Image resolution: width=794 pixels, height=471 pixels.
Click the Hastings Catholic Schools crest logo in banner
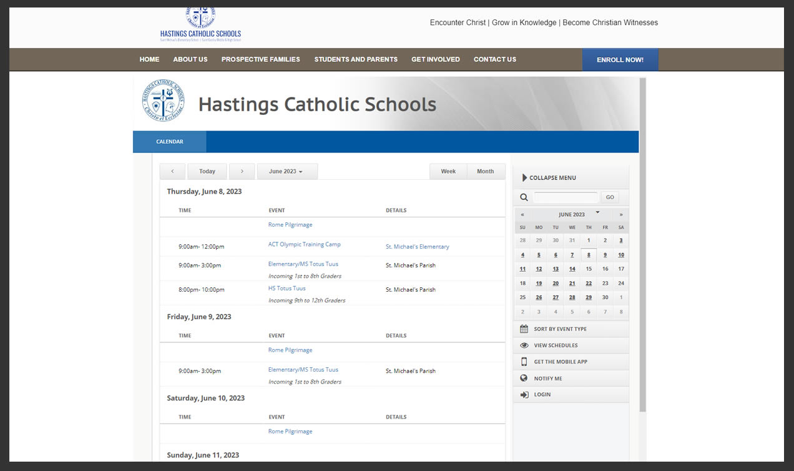[163, 100]
